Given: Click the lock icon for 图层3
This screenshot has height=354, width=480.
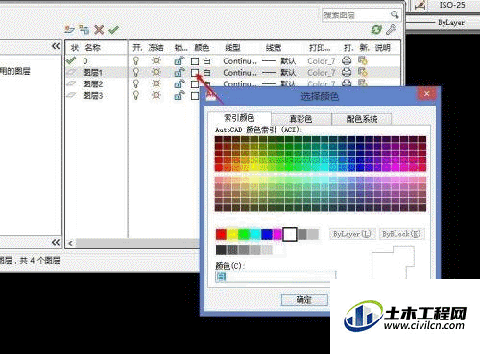Looking at the screenshot, I should [x=180, y=95].
